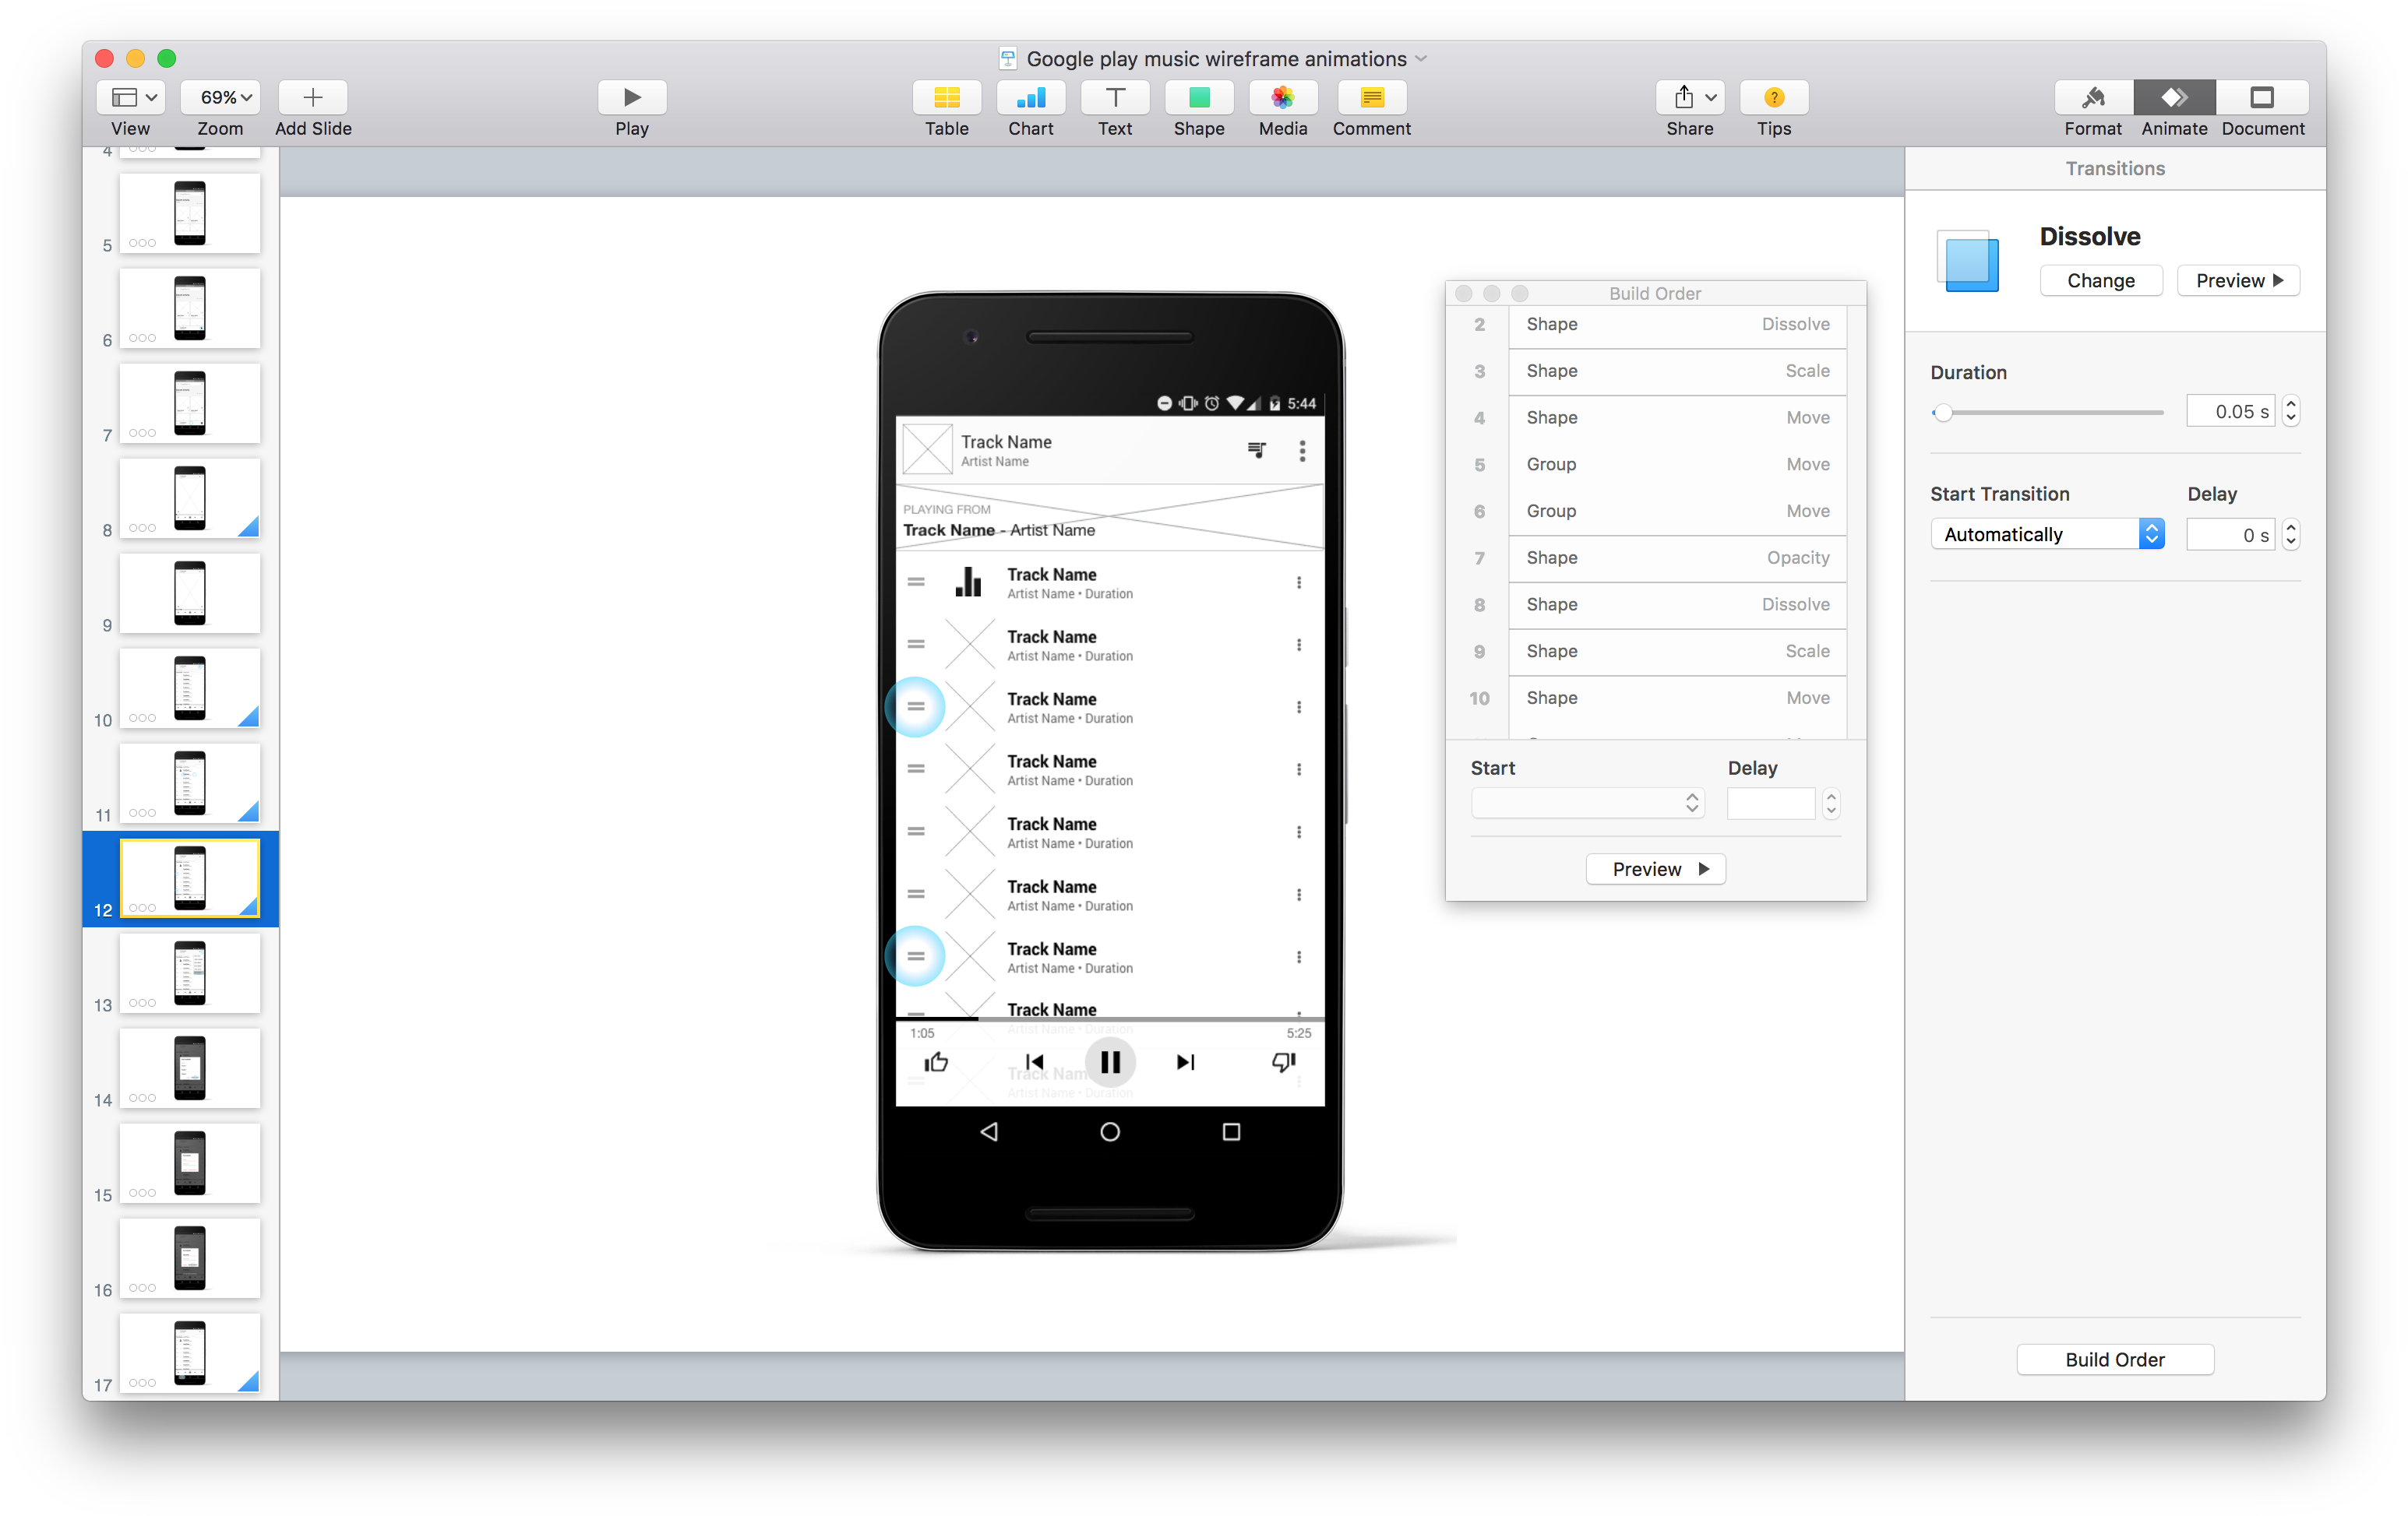This screenshot has width=2408, height=1516.
Task: Insert a Chart from toolbar
Action: [1030, 98]
